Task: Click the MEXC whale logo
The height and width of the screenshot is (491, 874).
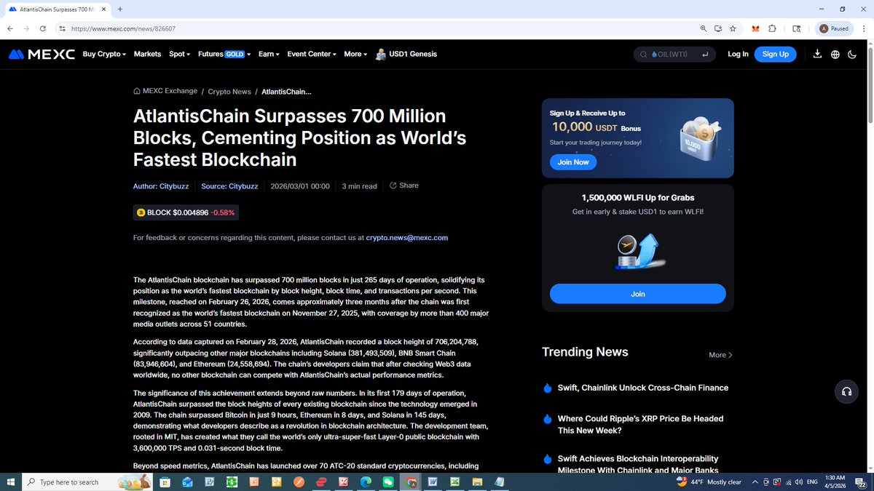Action: (16, 53)
